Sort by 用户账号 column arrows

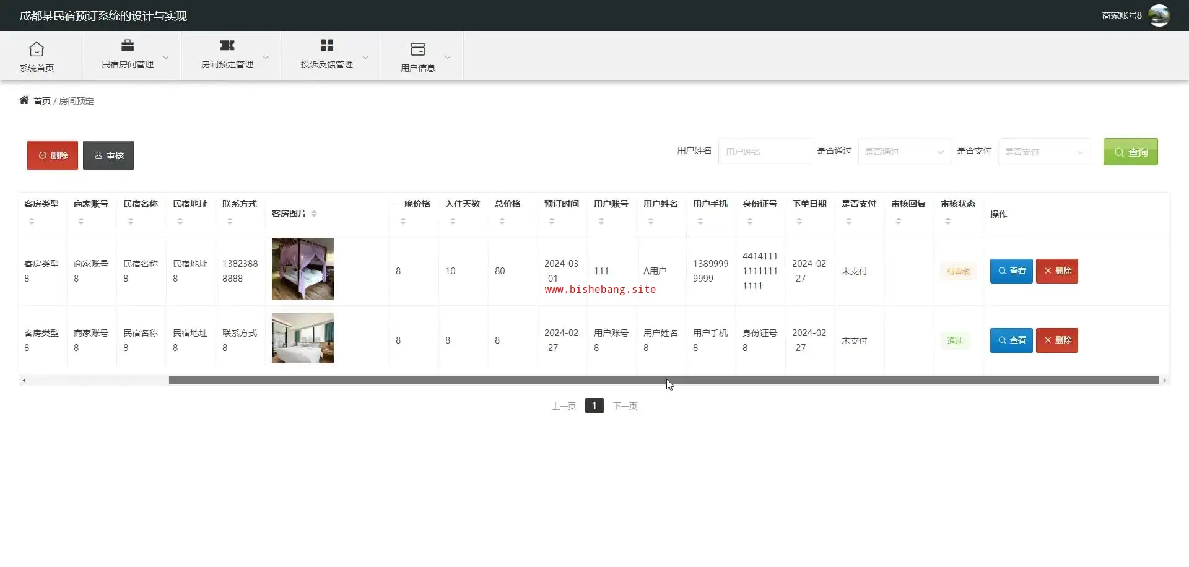tap(601, 221)
